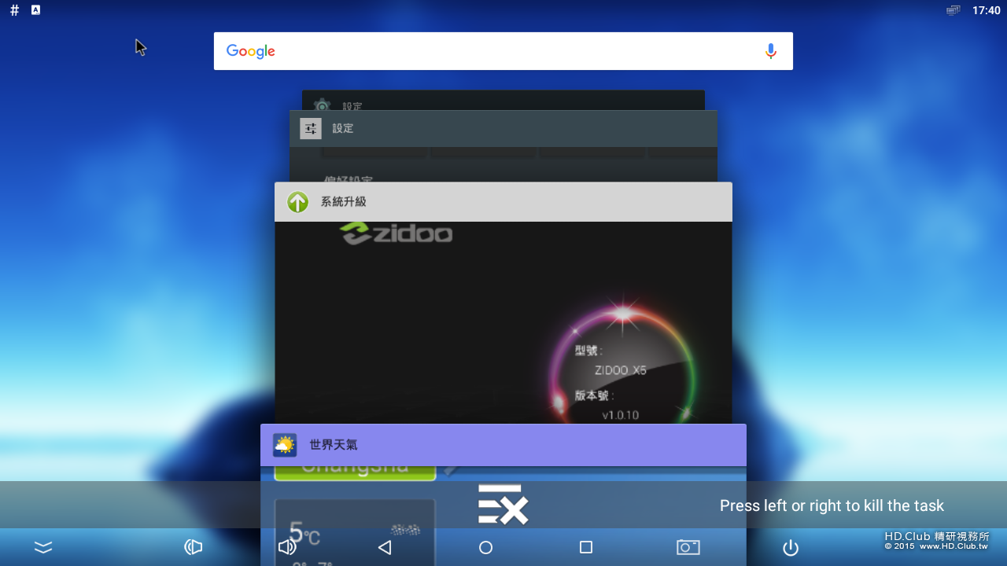The width and height of the screenshot is (1007, 566).
Task: Click the green 系統升級 upgrade arrow icon
Action: point(297,202)
